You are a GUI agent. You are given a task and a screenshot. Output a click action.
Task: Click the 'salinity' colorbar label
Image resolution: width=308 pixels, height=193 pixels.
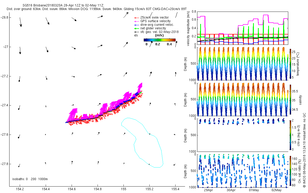300,100
